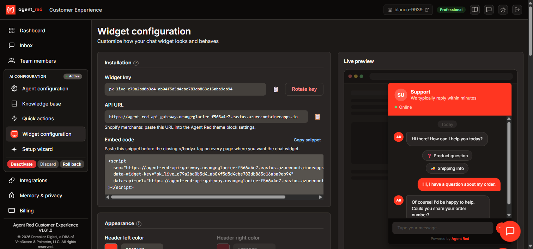Open the feedback chat bubble icon top right
Viewport: 533px width, 249px height.
click(x=489, y=9)
